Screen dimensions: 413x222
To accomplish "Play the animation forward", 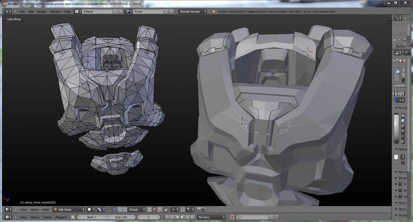I will coord(182,217).
